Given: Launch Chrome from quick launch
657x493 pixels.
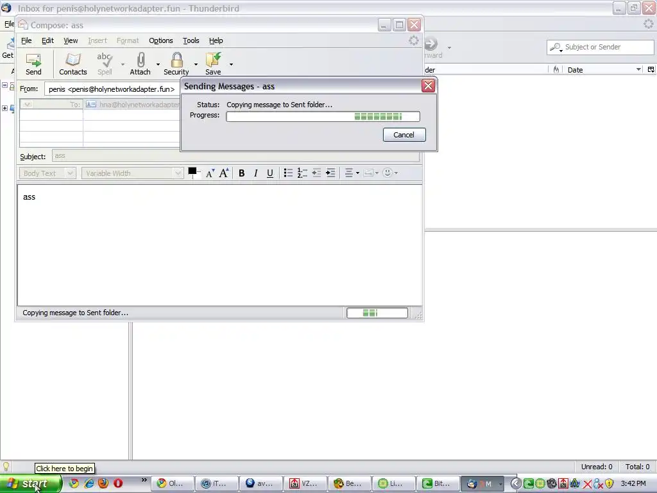Looking at the screenshot, I should click(74, 483).
